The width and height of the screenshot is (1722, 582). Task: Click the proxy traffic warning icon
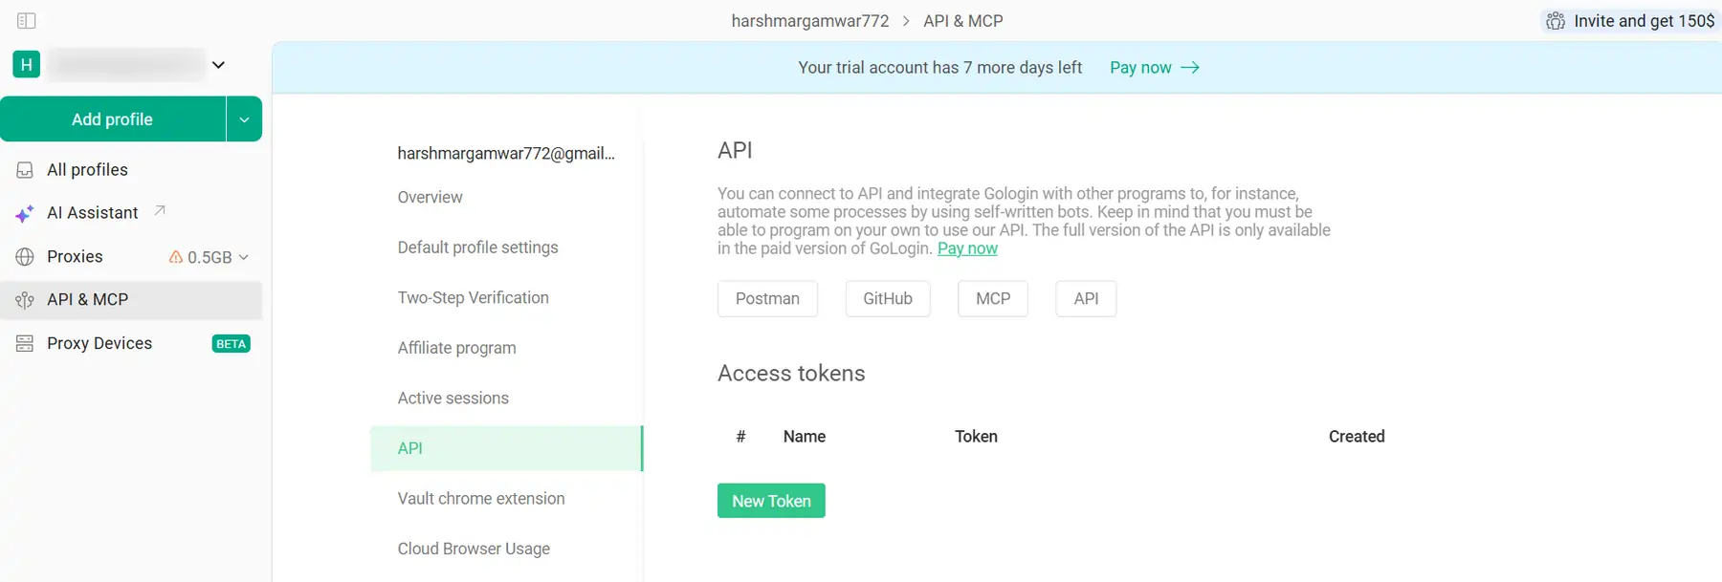click(x=176, y=257)
